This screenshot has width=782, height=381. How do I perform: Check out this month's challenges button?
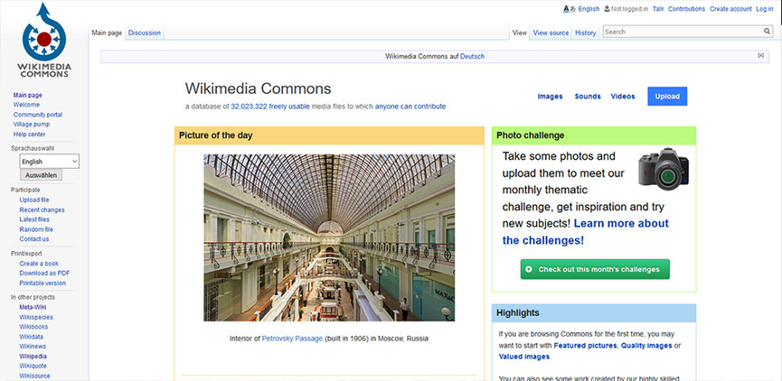(x=596, y=269)
